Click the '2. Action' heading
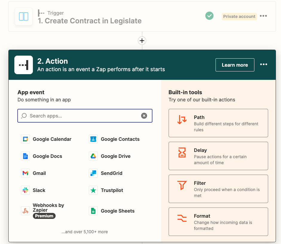The height and width of the screenshot is (244, 281). click(x=53, y=61)
